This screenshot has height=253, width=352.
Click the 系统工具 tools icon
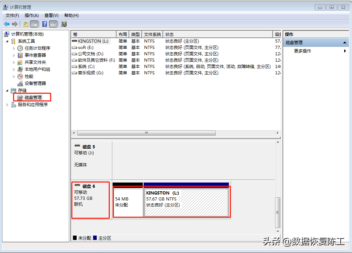(13, 41)
